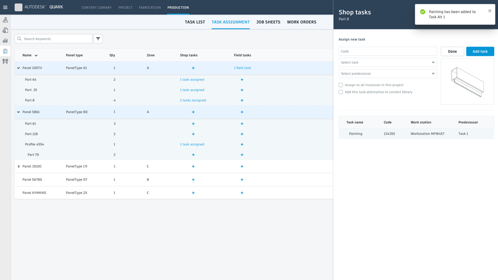
Task: Open the Content Library menu
Action: 96,8
